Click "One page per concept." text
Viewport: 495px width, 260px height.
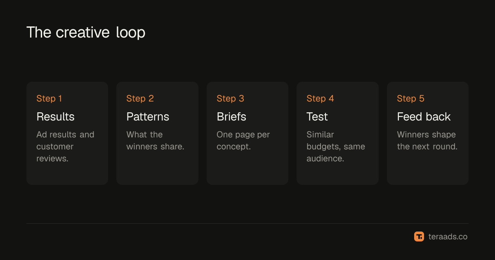243,141
